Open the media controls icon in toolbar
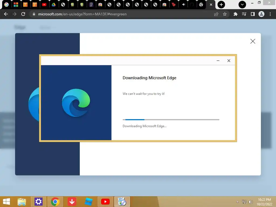The image size is (276, 207). point(244,14)
